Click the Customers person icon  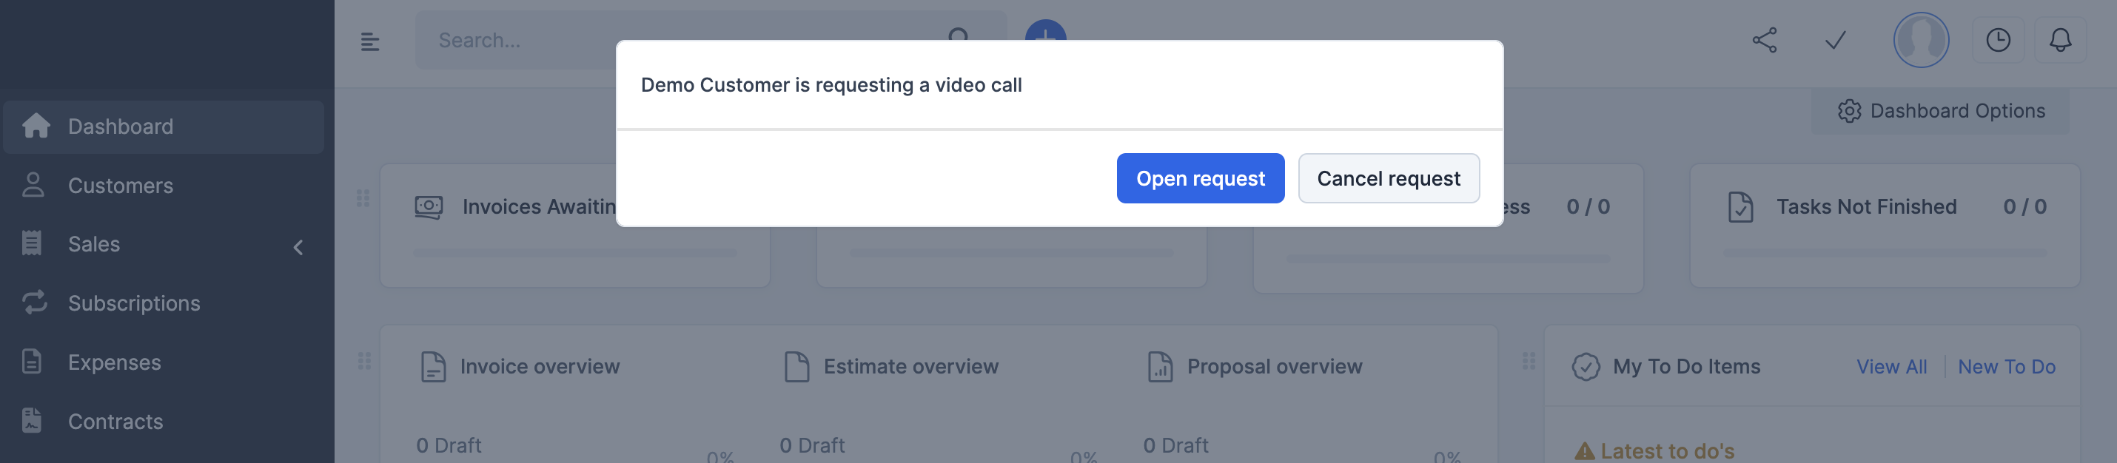[x=33, y=185]
